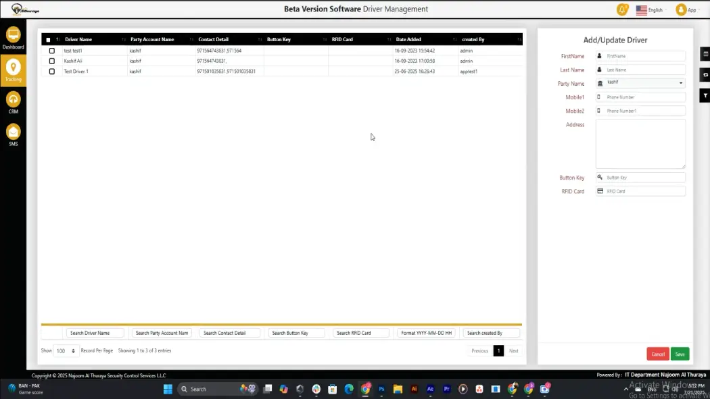Image resolution: width=710 pixels, height=399 pixels.
Task: Click the Search Driver Name filter box
Action: 95,333
